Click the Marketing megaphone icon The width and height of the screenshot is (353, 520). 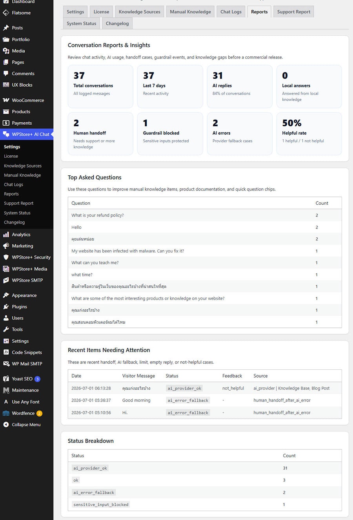click(x=6, y=246)
